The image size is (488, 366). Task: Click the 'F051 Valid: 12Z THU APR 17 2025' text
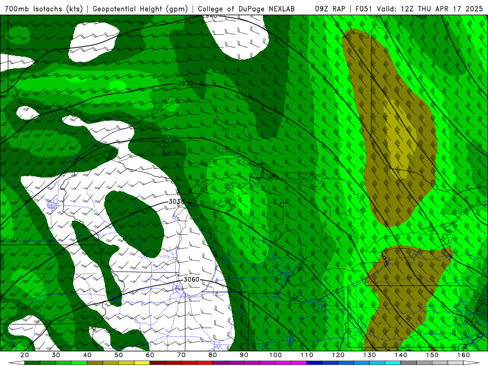click(x=419, y=9)
